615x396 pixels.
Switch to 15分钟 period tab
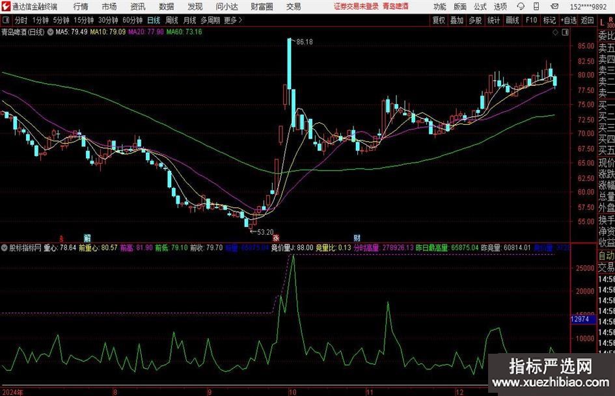coord(84,20)
